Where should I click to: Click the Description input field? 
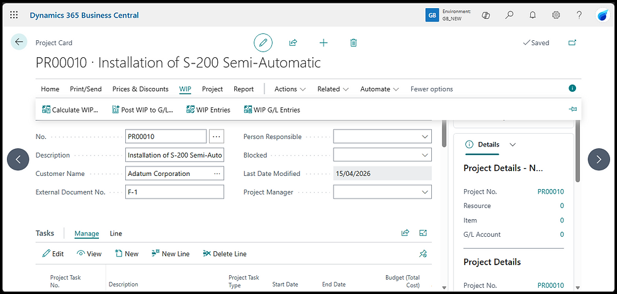[x=174, y=155]
